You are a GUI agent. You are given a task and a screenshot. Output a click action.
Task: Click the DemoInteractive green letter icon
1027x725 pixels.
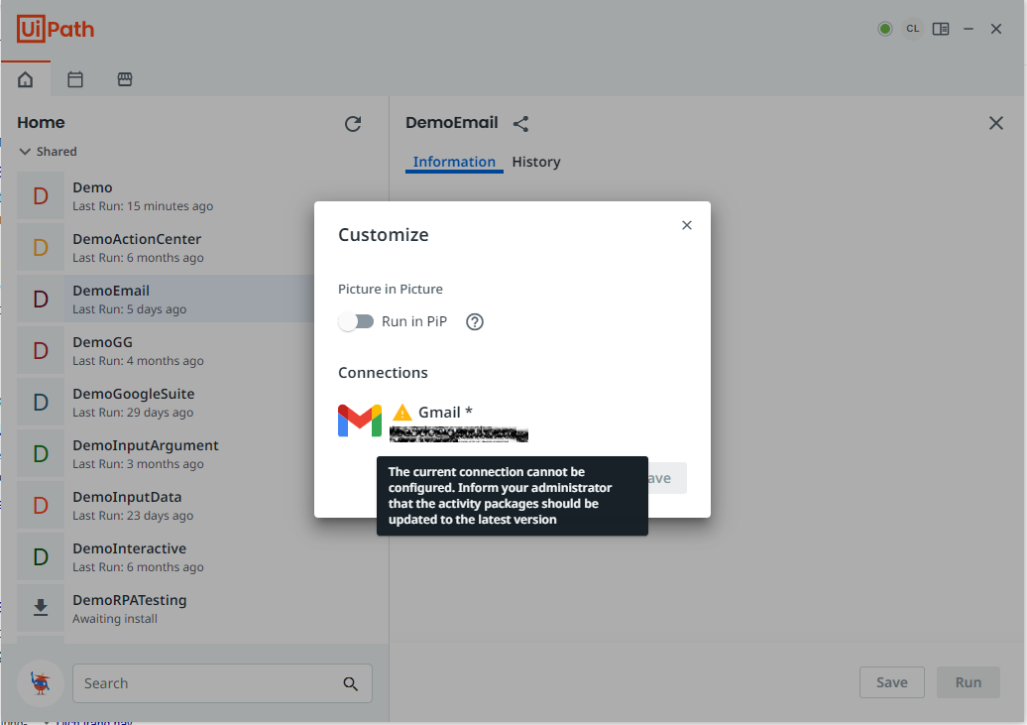pos(41,557)
